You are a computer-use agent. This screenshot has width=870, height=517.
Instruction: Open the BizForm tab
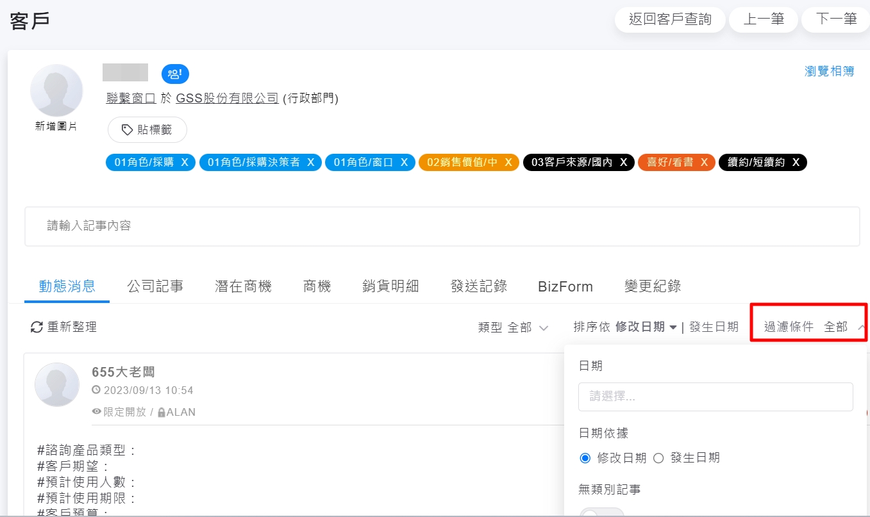click(565, 286)
